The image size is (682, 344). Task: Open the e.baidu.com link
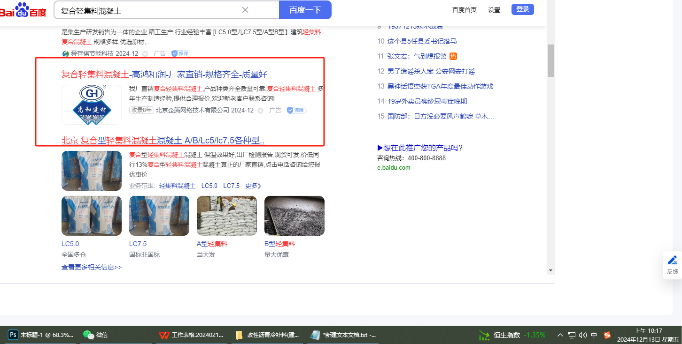click(x=394, y=167)
